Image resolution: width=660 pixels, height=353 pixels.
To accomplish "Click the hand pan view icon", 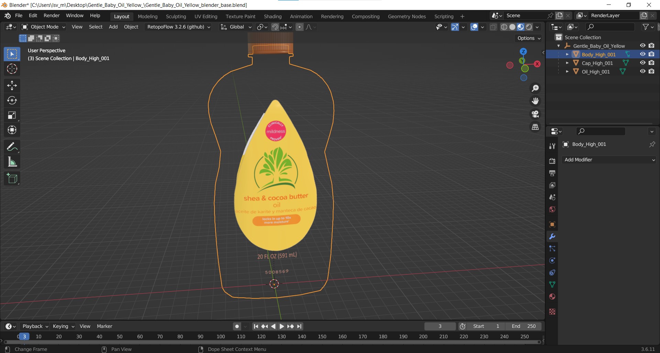I will [535, 101].
